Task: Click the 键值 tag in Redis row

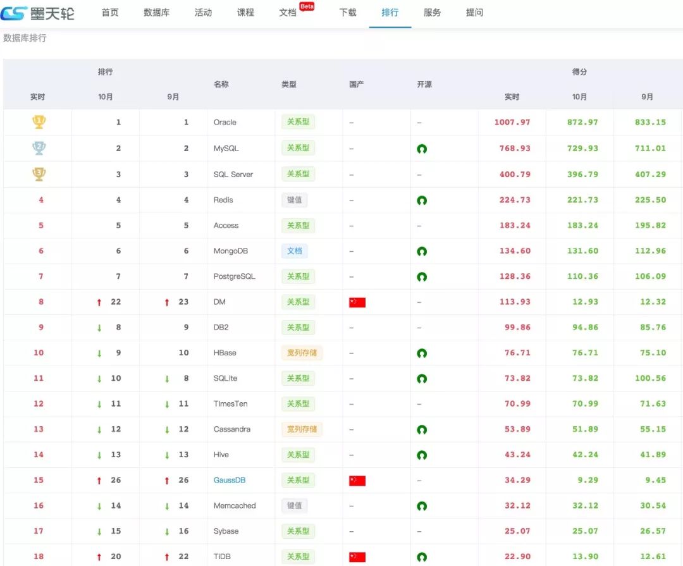Action: [295, 200]
